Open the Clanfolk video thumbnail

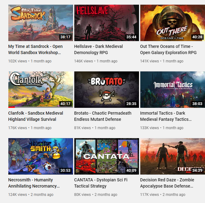[41, 90]
